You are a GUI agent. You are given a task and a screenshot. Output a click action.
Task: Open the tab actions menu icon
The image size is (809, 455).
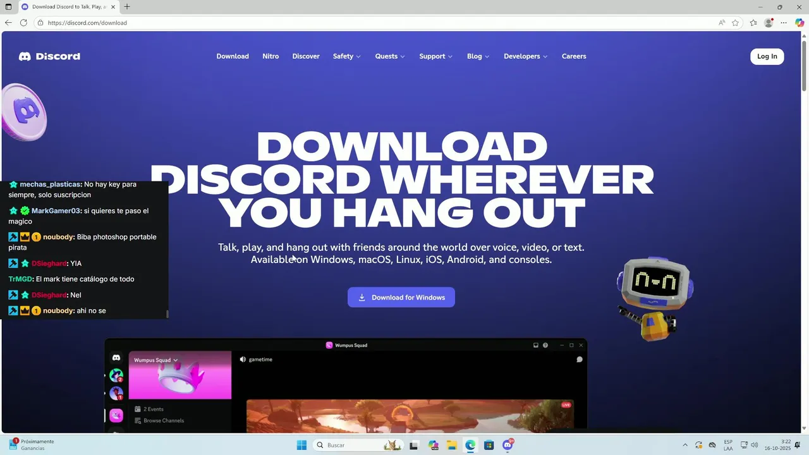pyautogui.click(x=8, y=7)
